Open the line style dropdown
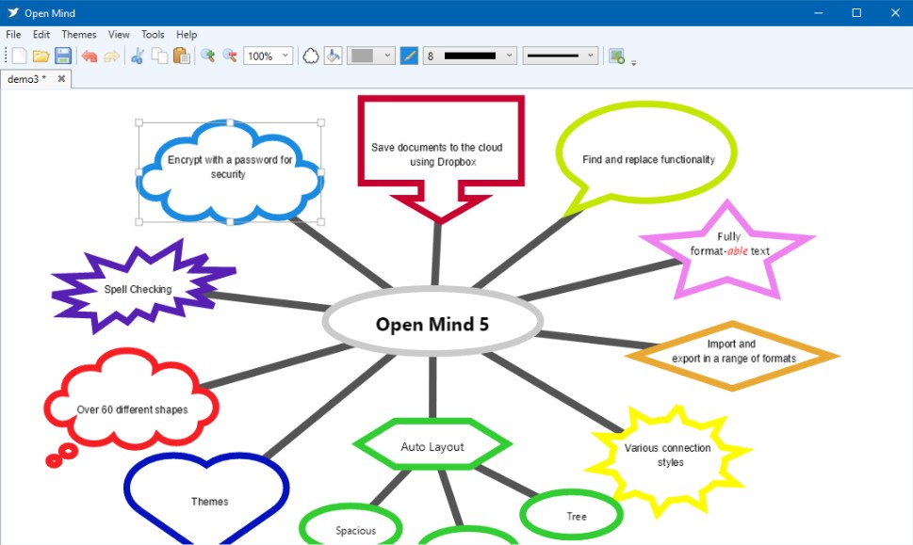This screenshot has width=913, height=545. (x=591, y=56)
